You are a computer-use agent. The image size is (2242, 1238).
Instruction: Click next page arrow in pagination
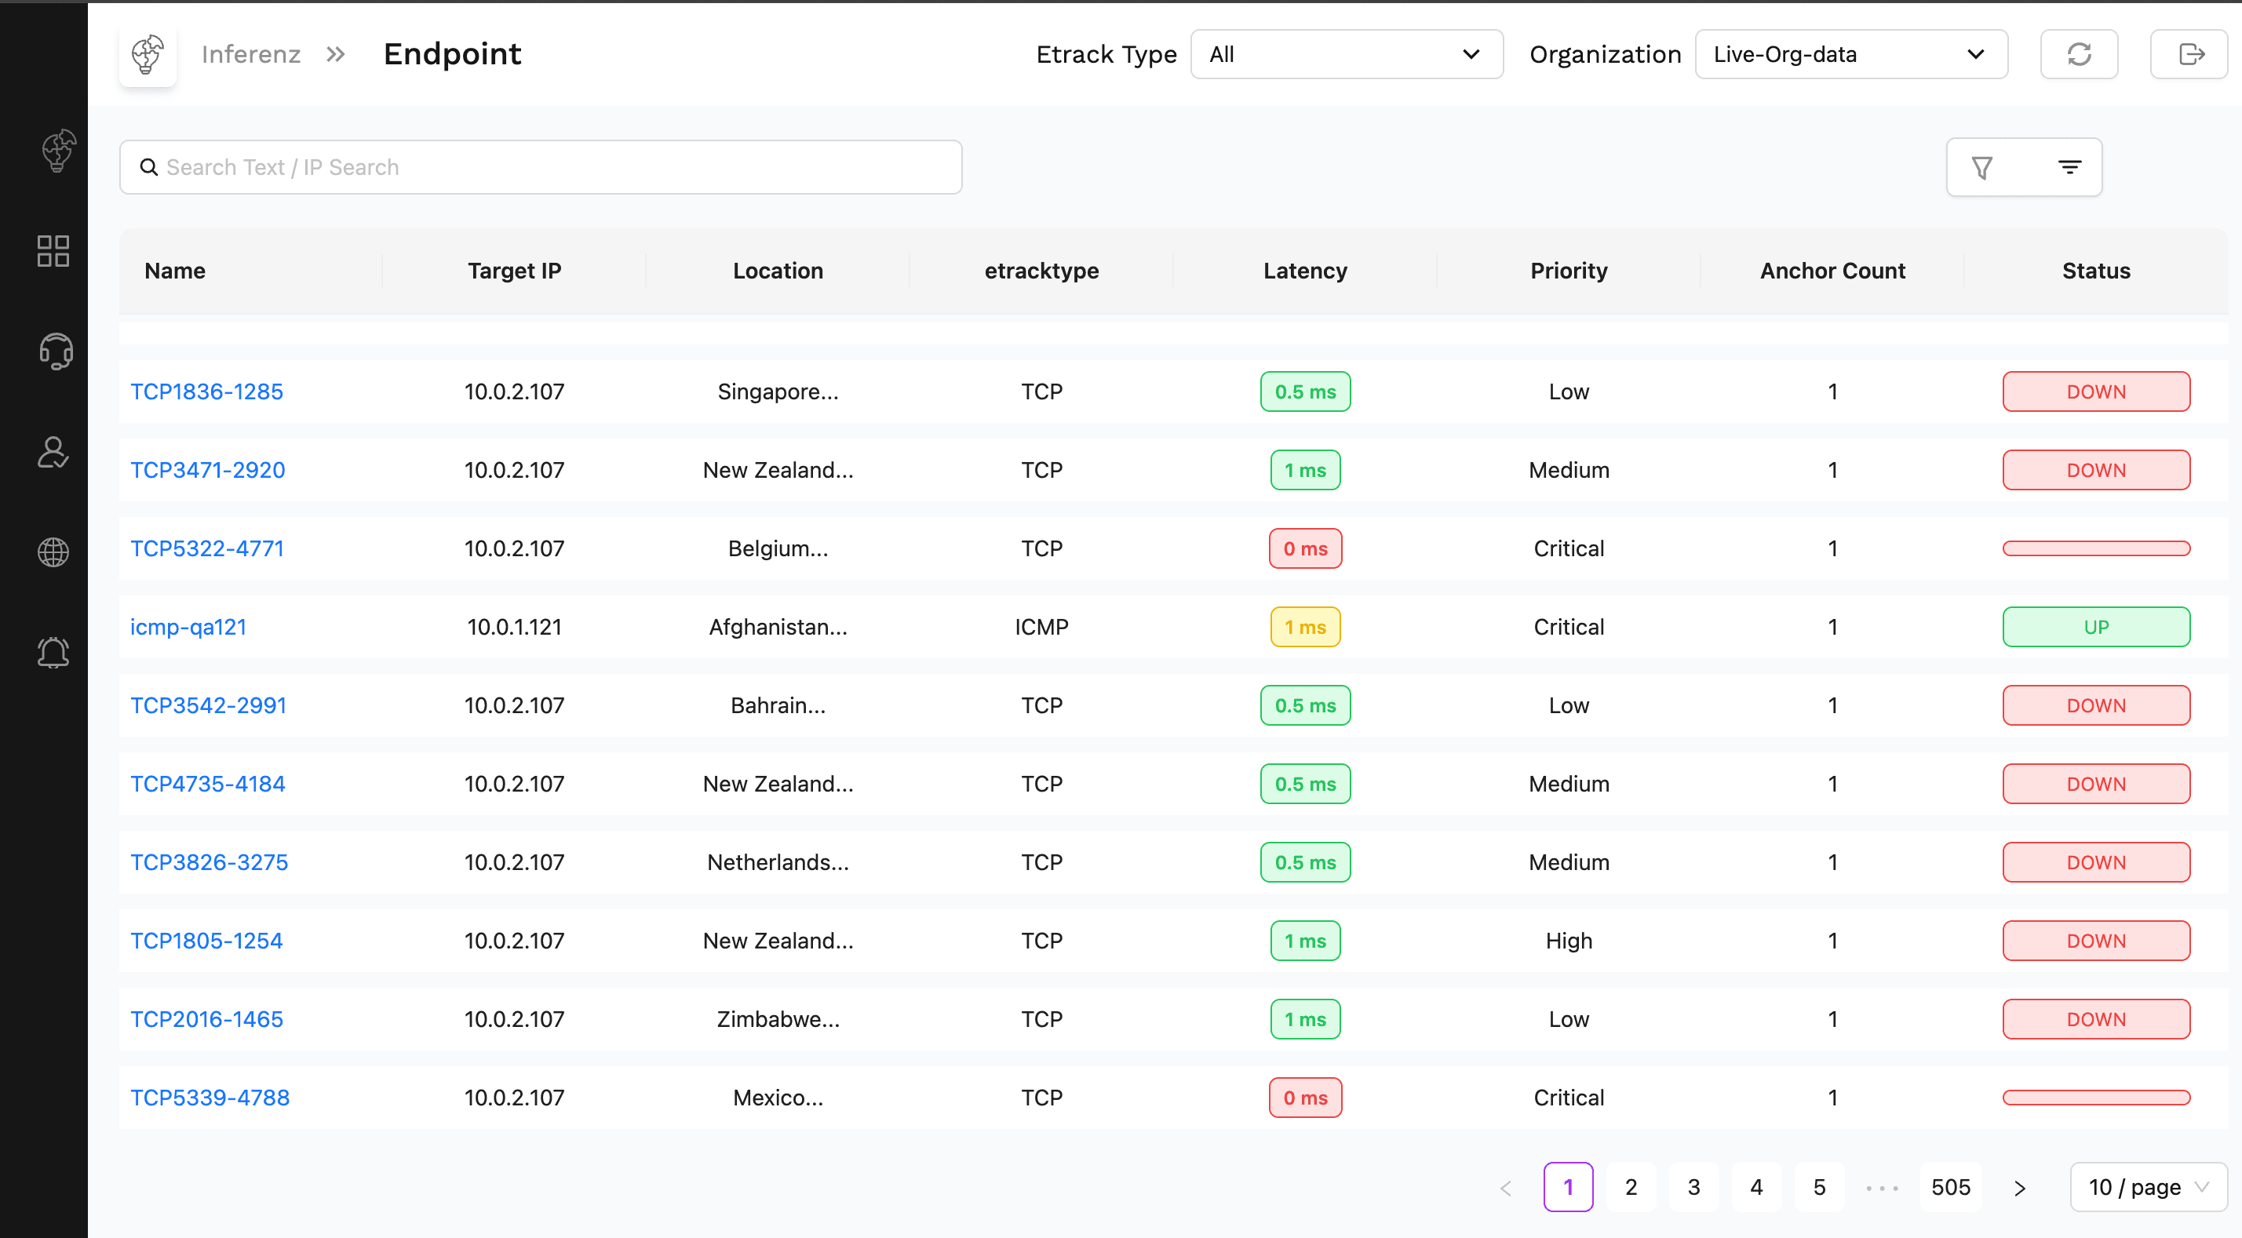[2019, 1188]
